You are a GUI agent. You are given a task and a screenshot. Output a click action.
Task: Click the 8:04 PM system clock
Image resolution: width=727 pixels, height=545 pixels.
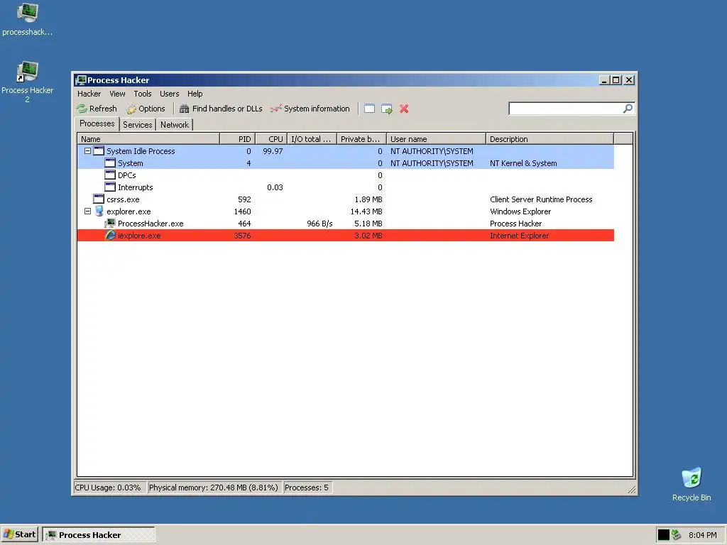coord(702,535)
